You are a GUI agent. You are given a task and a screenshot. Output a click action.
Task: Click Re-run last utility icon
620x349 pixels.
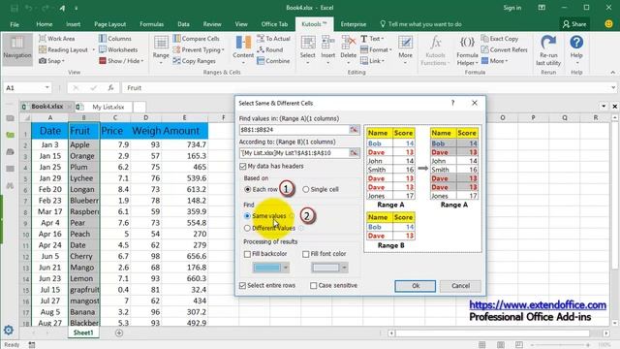point(548,43)
